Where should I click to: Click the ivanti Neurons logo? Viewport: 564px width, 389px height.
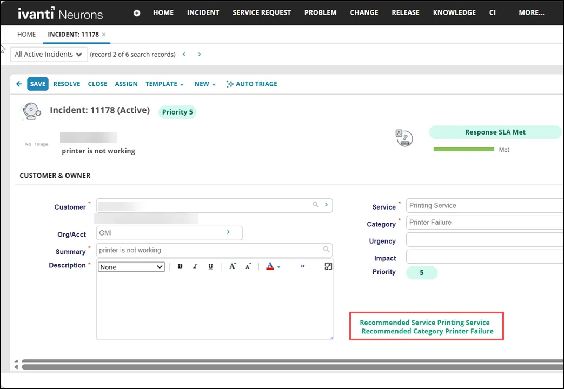(x=61, y=14)
